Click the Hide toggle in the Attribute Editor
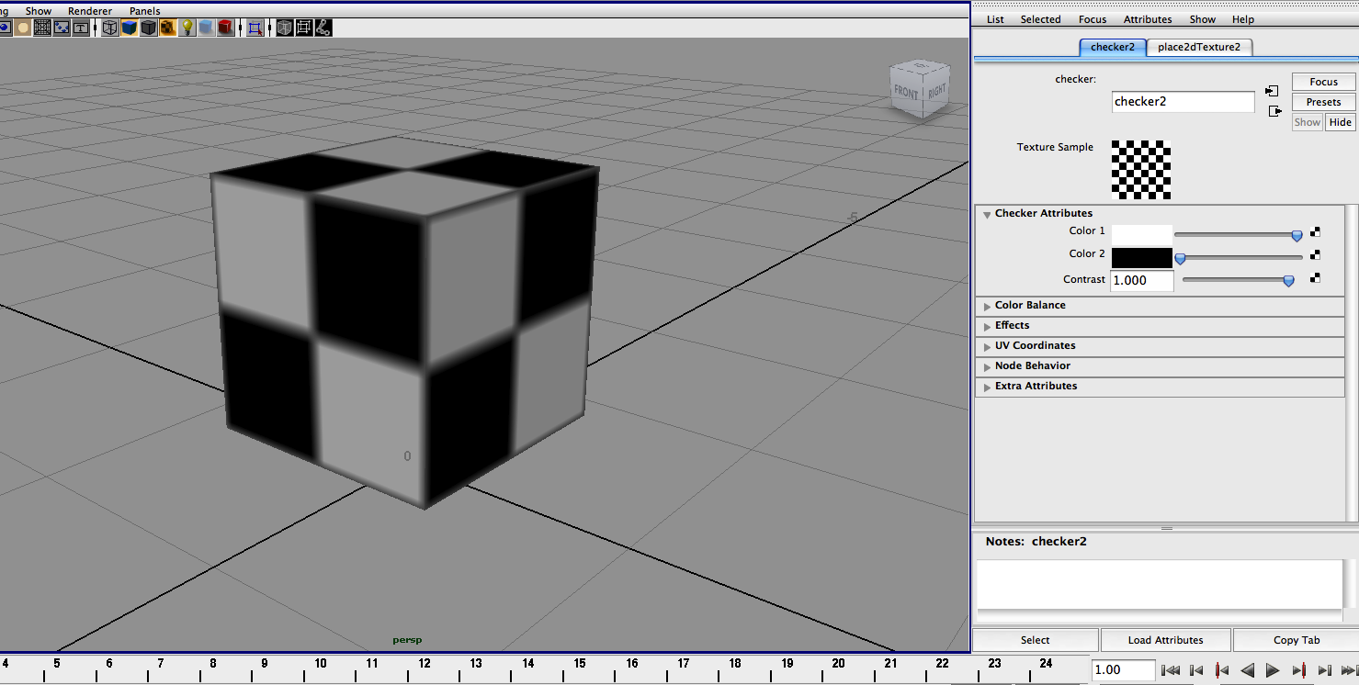The height and width of the screenshot is (685, 1359). 1340,121
